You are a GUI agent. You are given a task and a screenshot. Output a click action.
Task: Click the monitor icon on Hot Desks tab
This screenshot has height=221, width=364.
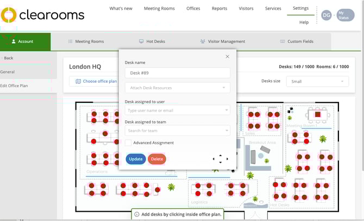coord(141,41)
